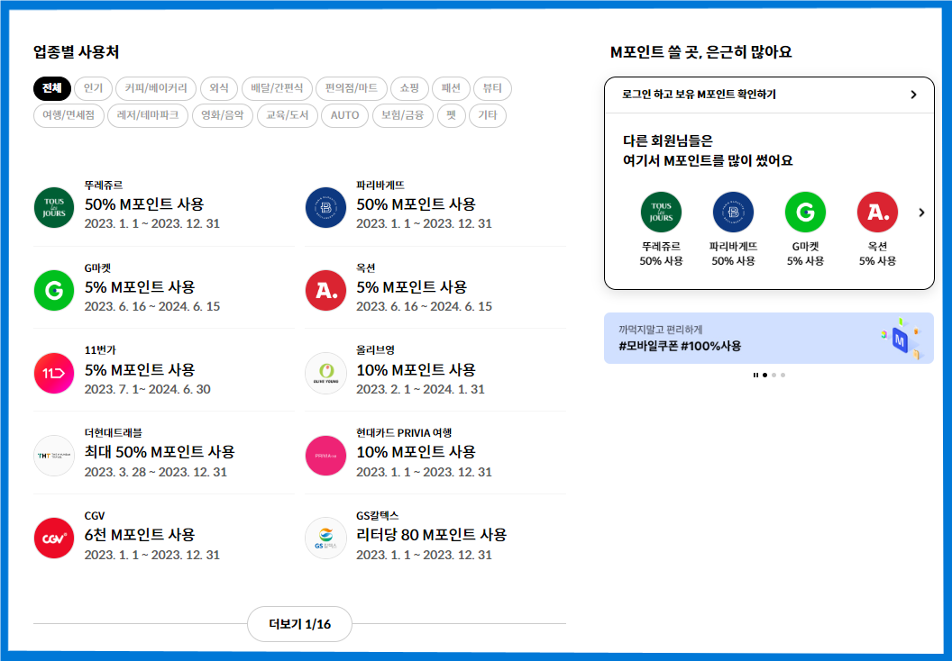
Task: Select the 전체 category filter
Action: 52,88
